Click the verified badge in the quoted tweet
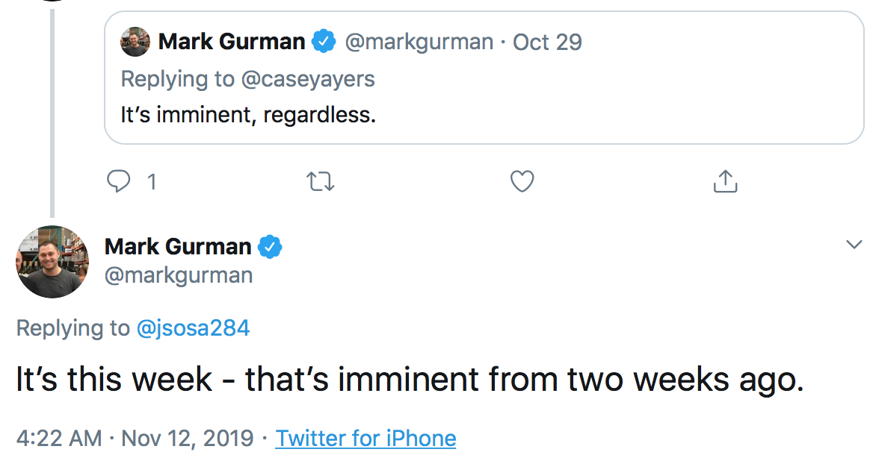The width and height of the screenshot is (870, 458). coord(323,42)
